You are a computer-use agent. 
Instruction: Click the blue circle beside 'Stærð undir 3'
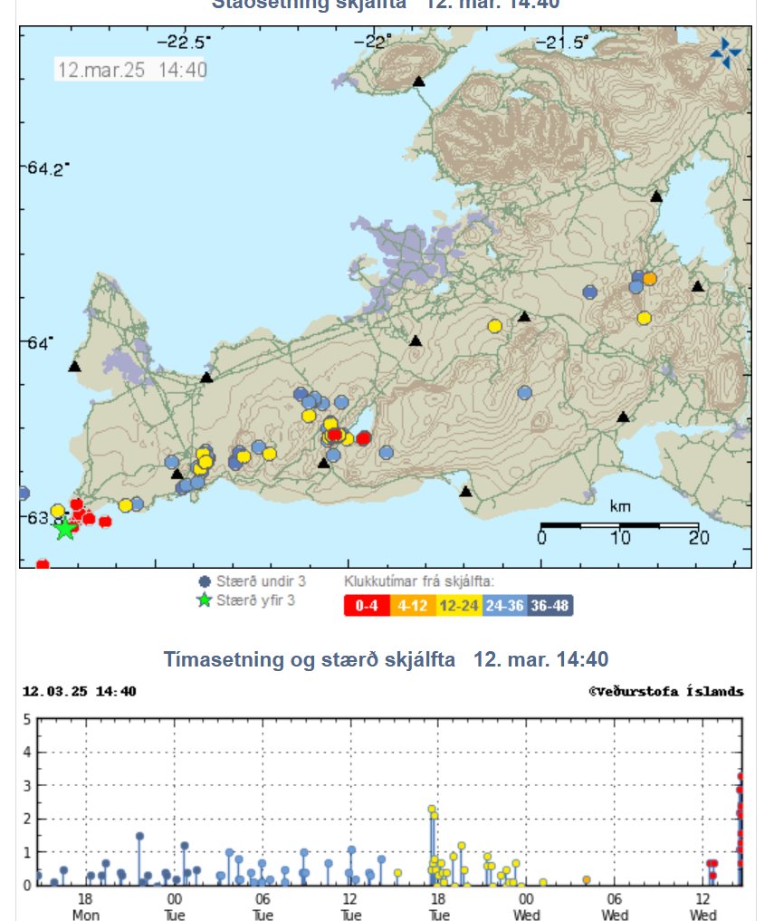coord(205,581)
